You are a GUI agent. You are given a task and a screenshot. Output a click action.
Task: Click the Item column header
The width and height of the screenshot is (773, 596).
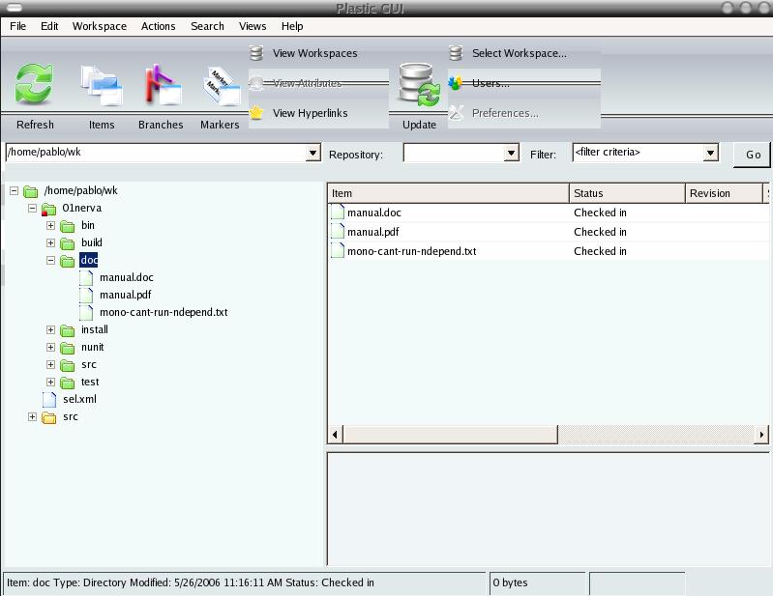(448, 193)
